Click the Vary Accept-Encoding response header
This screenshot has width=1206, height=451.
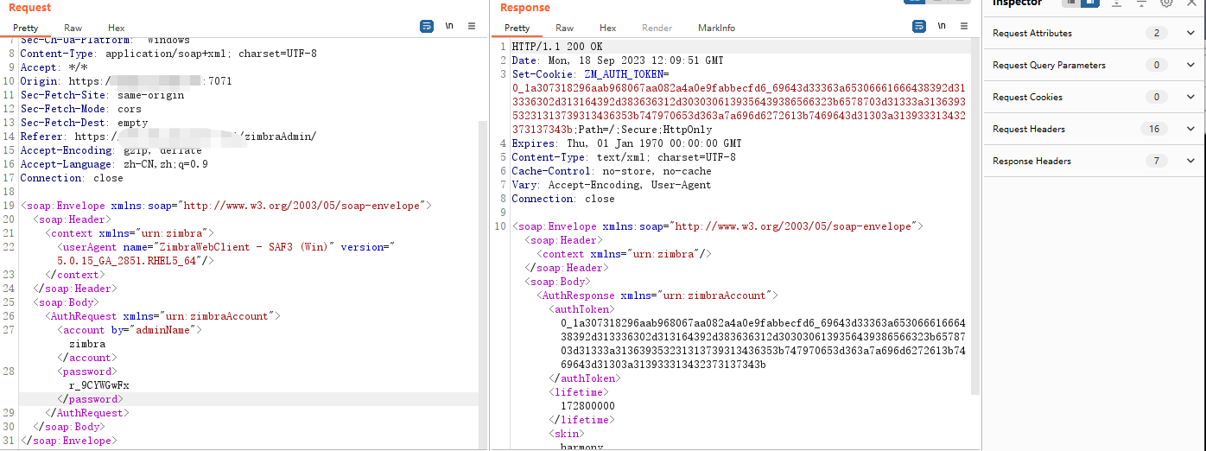(x=612, y=185)
